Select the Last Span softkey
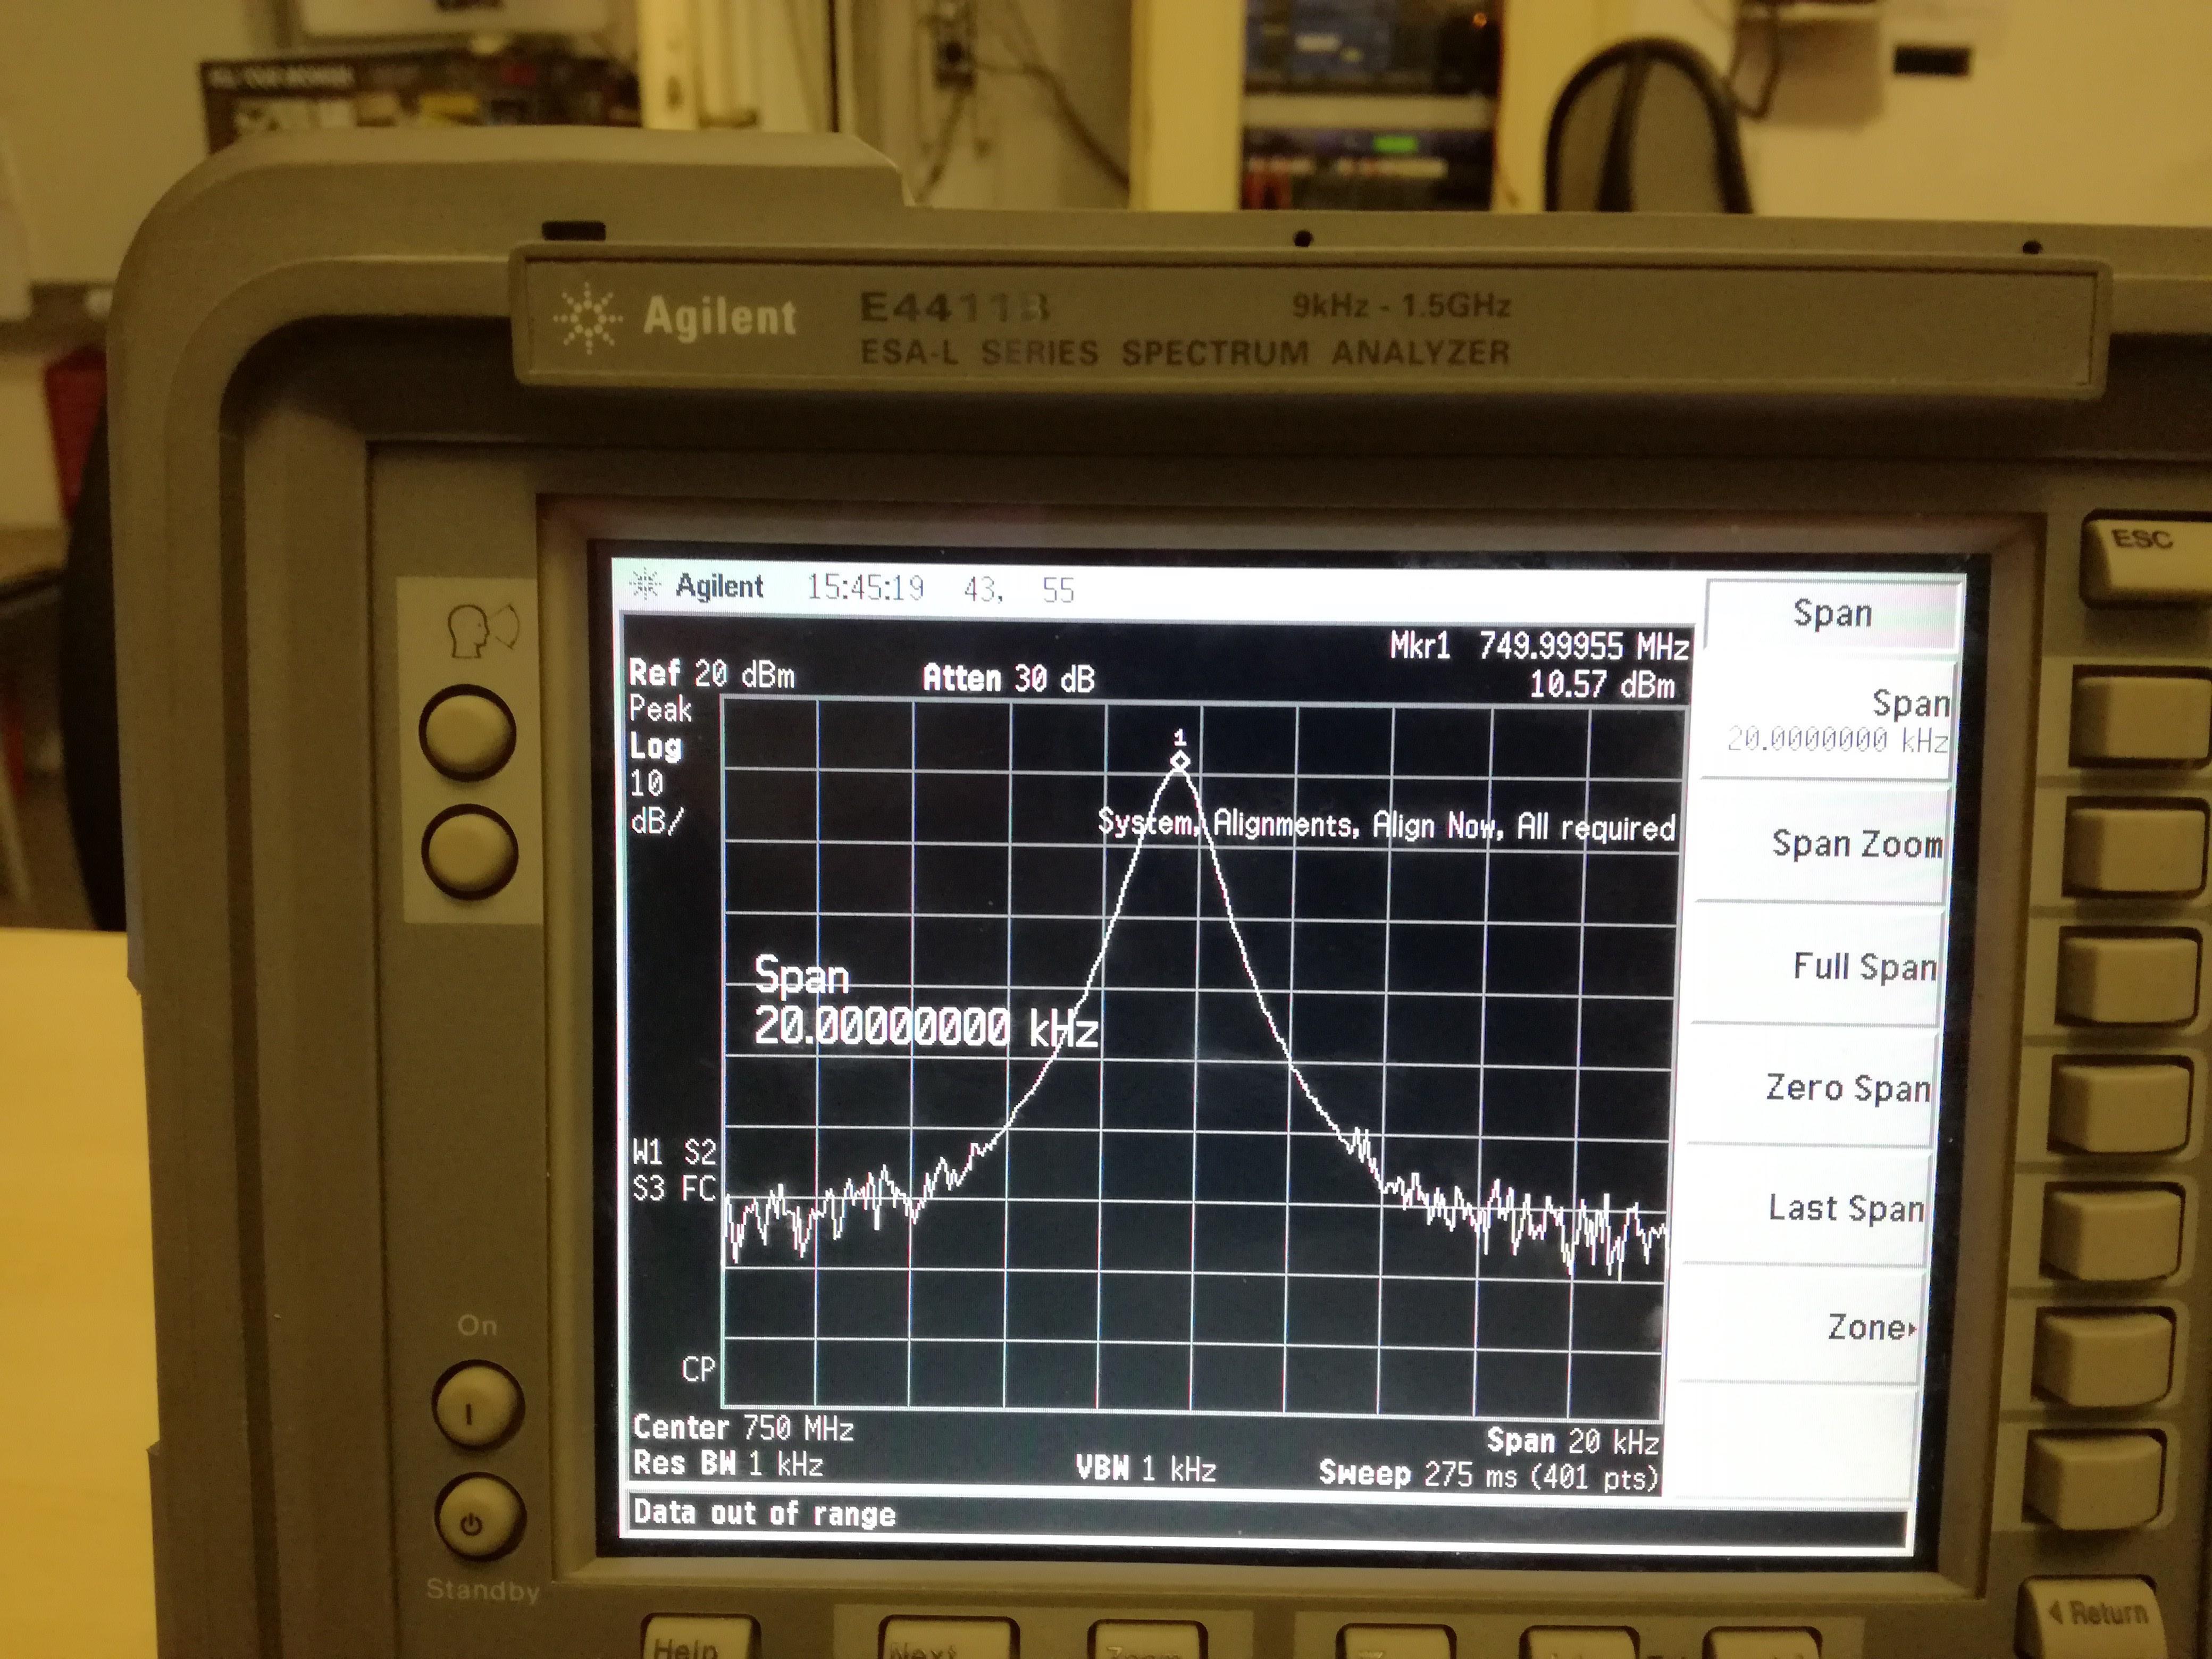Image resolution: width=2212 pixels, height=1659 pixels. tap(1846, 1207)
